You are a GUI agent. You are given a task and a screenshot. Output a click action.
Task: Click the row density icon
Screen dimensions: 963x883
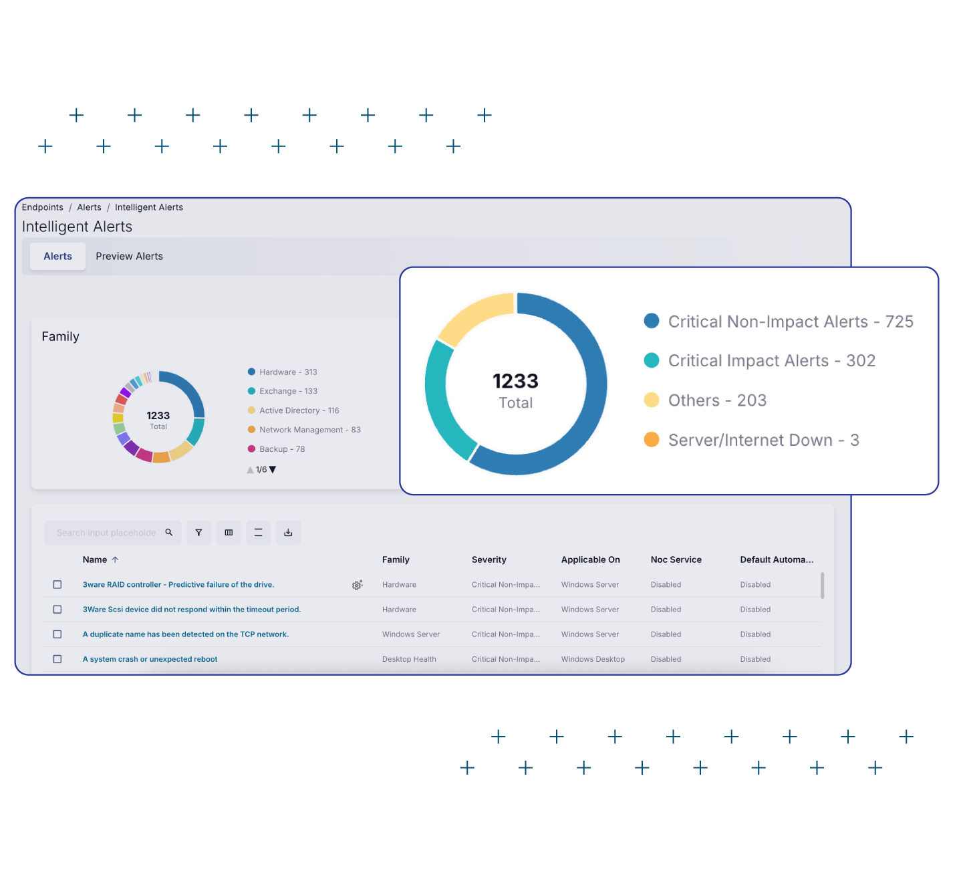click(259, 533)
